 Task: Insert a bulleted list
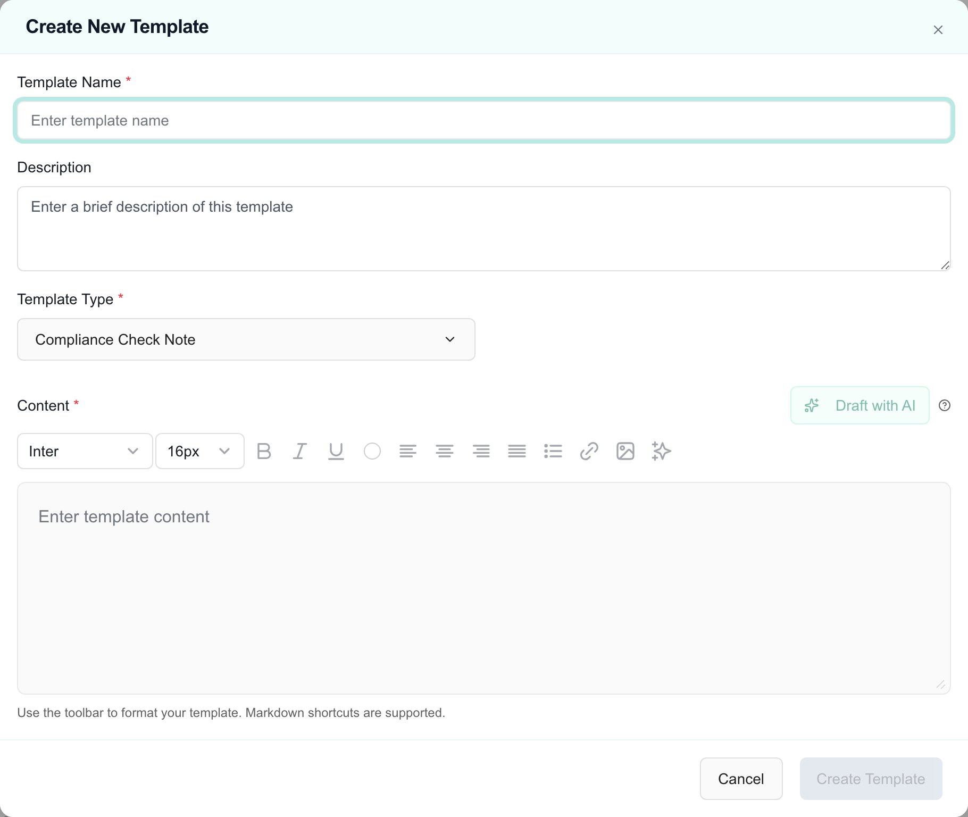pos(553,451)
